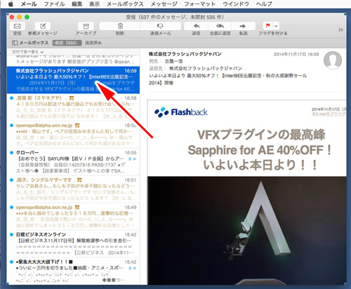Open the 日付で並べ替え sort dropdown
351x289 pixels.
pos(28,52)
